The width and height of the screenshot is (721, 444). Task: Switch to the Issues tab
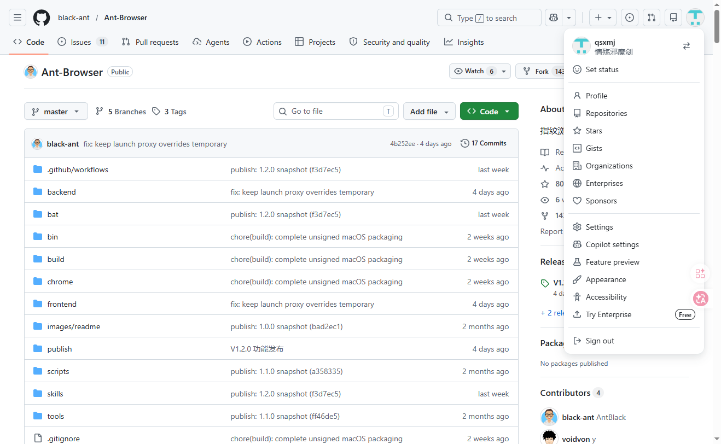pos(83,42)
